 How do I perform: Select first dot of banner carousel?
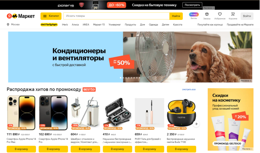120,78
